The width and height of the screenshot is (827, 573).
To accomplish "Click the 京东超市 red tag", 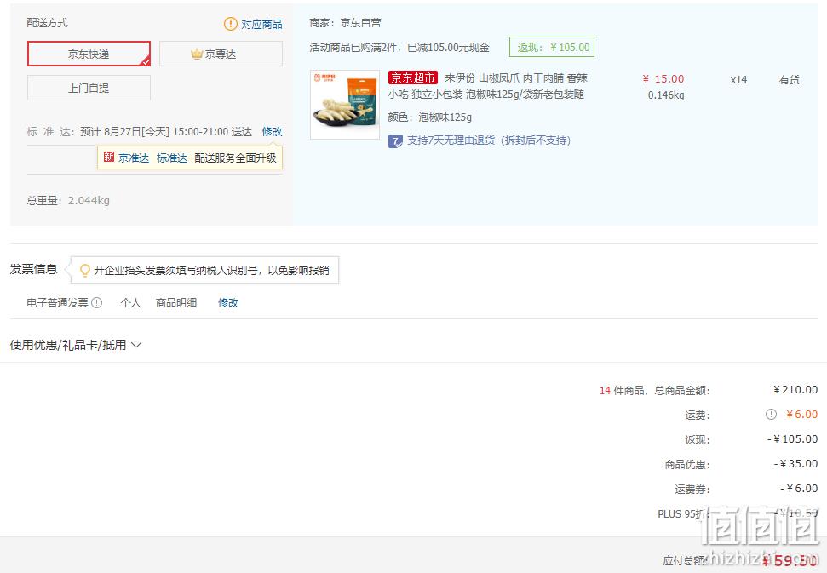I will pyautogui.click(x=413, y=78).
